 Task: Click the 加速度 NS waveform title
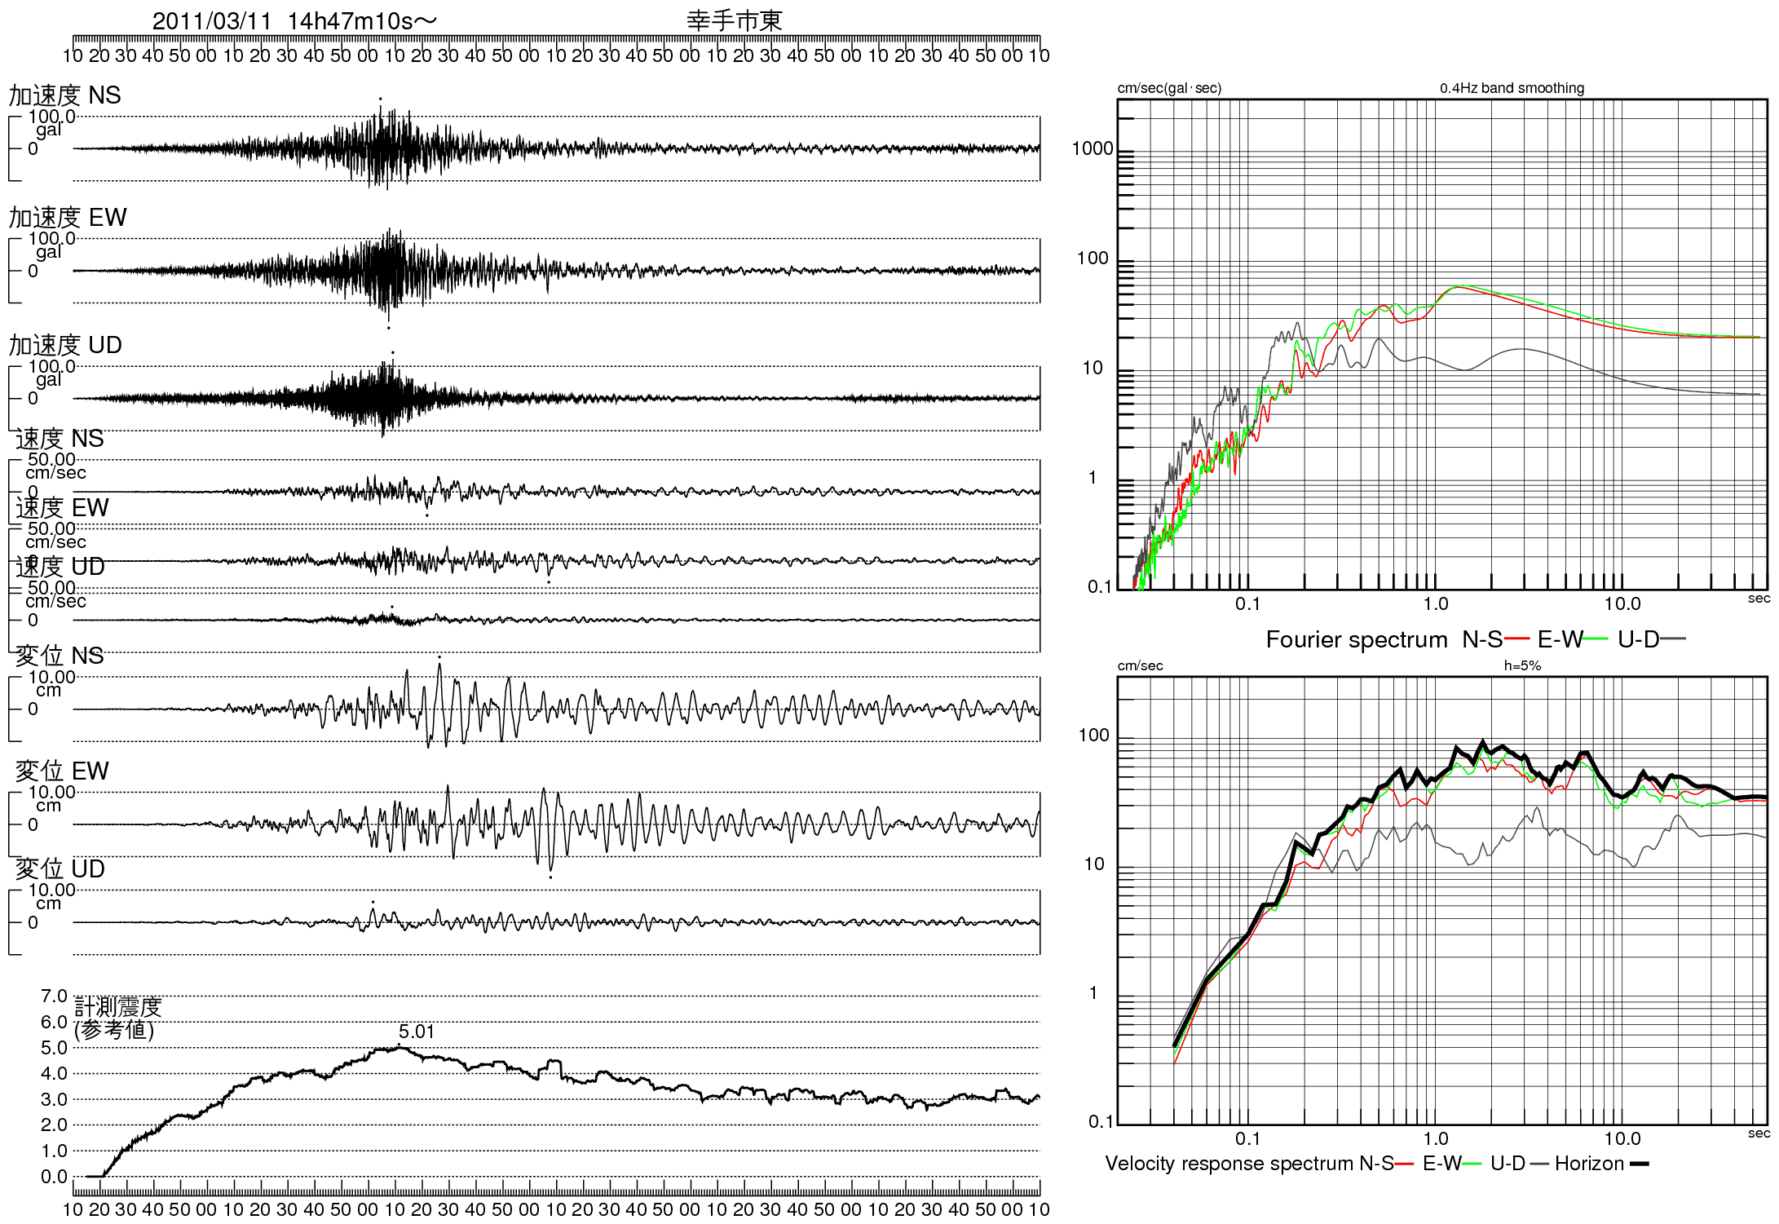pos(64,95)
